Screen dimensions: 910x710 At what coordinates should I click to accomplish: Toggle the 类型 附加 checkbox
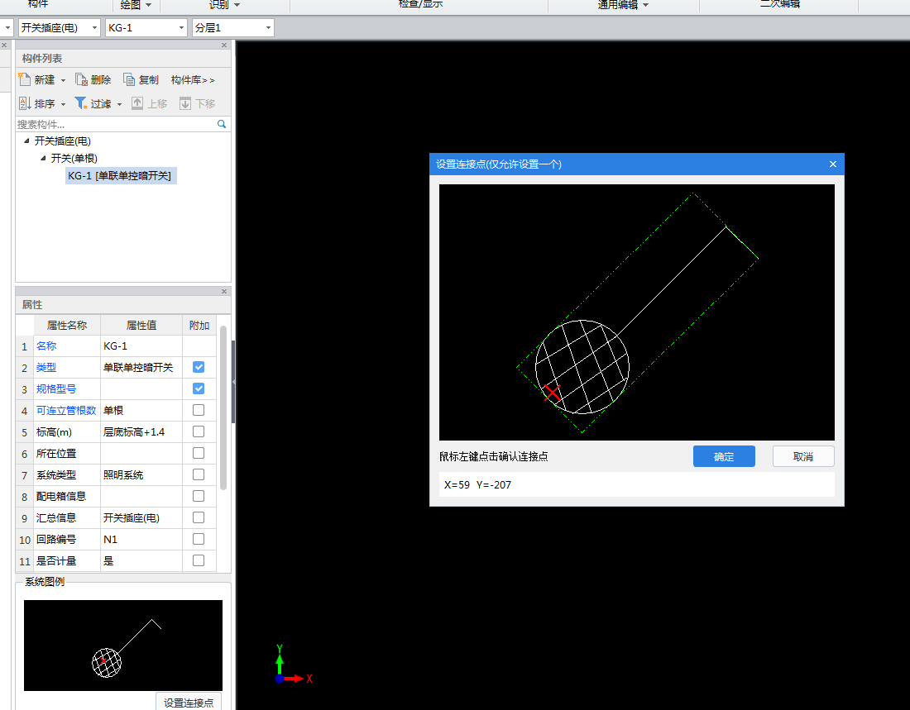[x=199, y=367]
